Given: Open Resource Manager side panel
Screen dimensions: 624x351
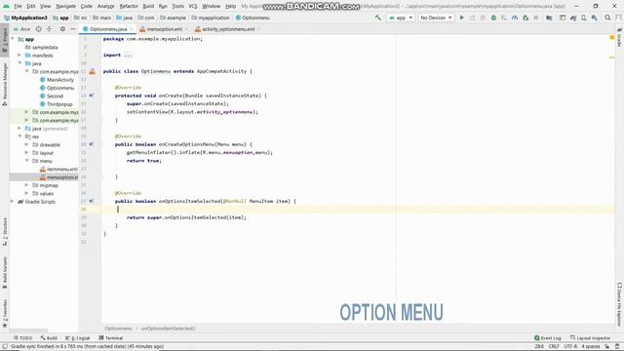Looking at the screenshot, I should (x=5, y=85).
